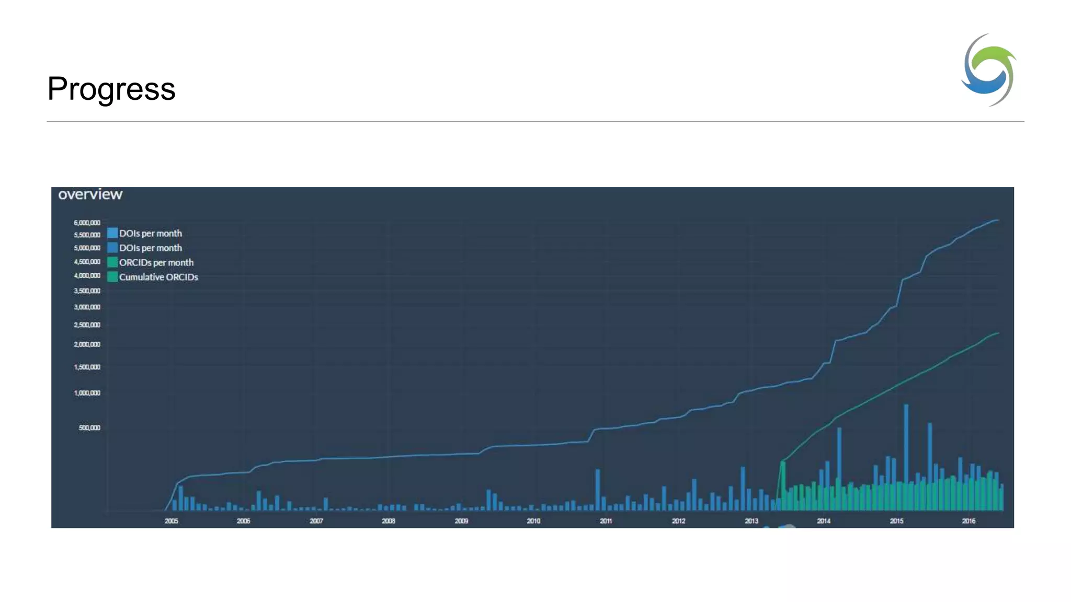The image size is (1071, 602).
Task: Click the 2016 x-axis label
Action: 969,521
